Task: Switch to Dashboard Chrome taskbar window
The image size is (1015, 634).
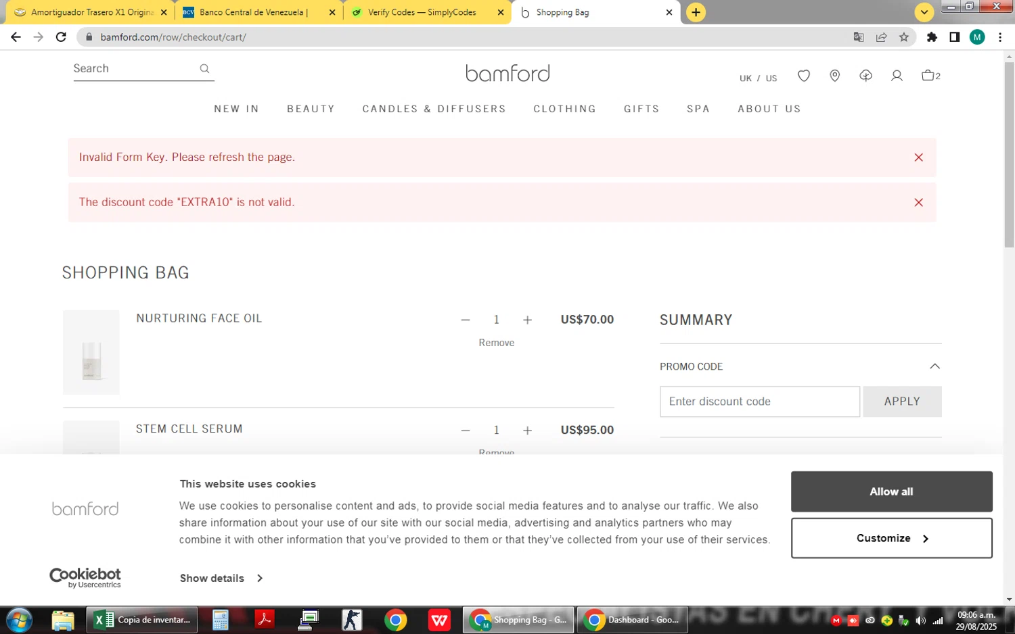Action: pos(632,620)
